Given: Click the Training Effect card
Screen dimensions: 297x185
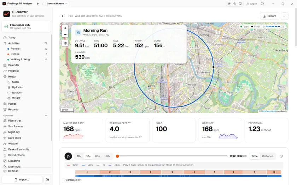Looking at the screenshot, I should tap(128, 130).
